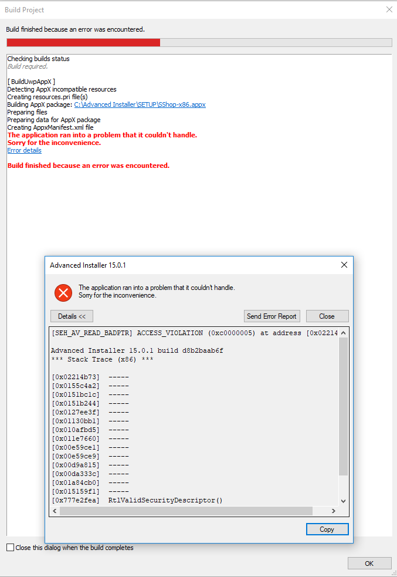Click the horizontal scrollbar thumb of stack trace
Image resolution: width=397 pixels, height=577 pixels.
pos(186,511)
